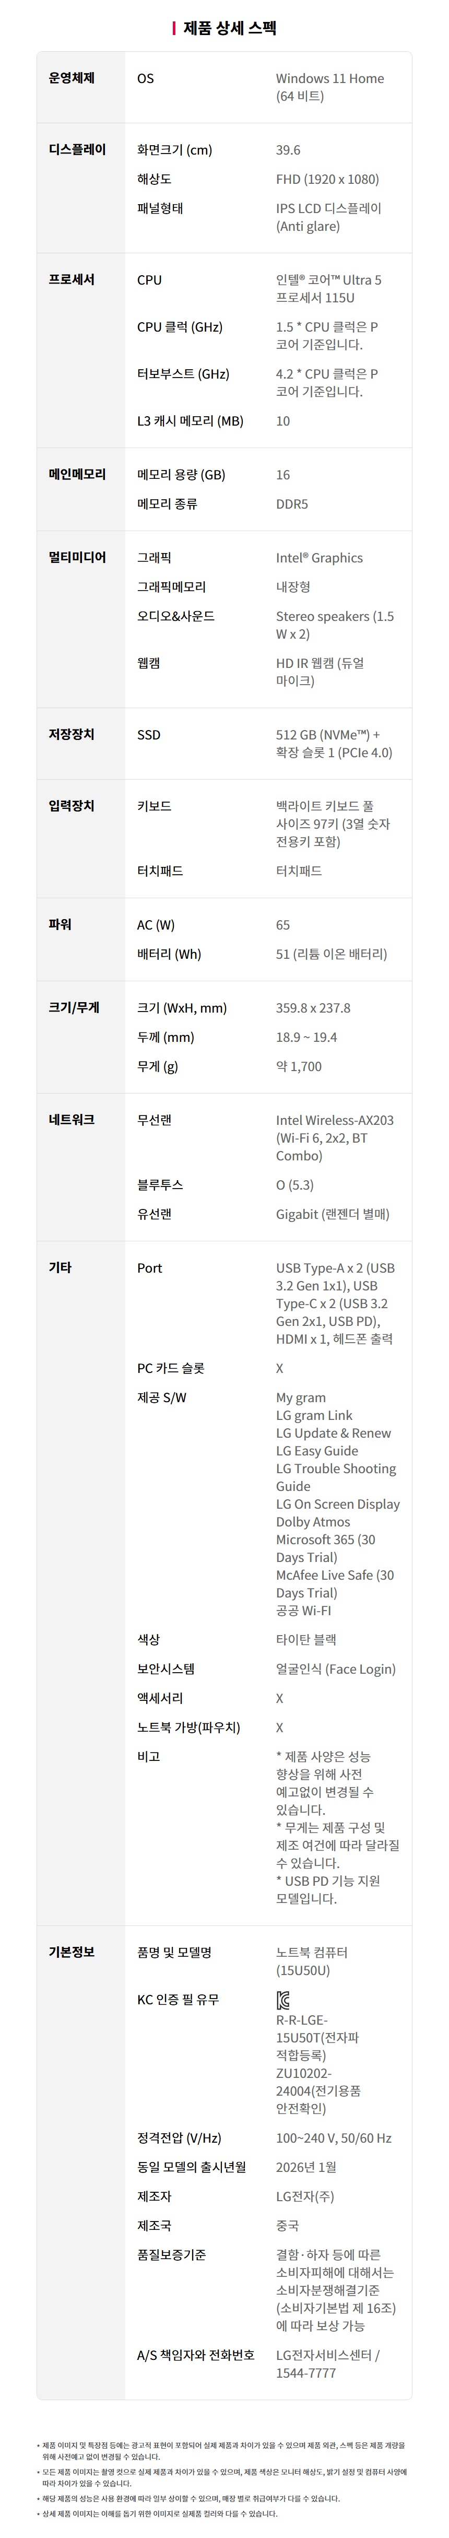
Task: Click the 제품 상세 스펙 heading
Action: coord(229,28)
